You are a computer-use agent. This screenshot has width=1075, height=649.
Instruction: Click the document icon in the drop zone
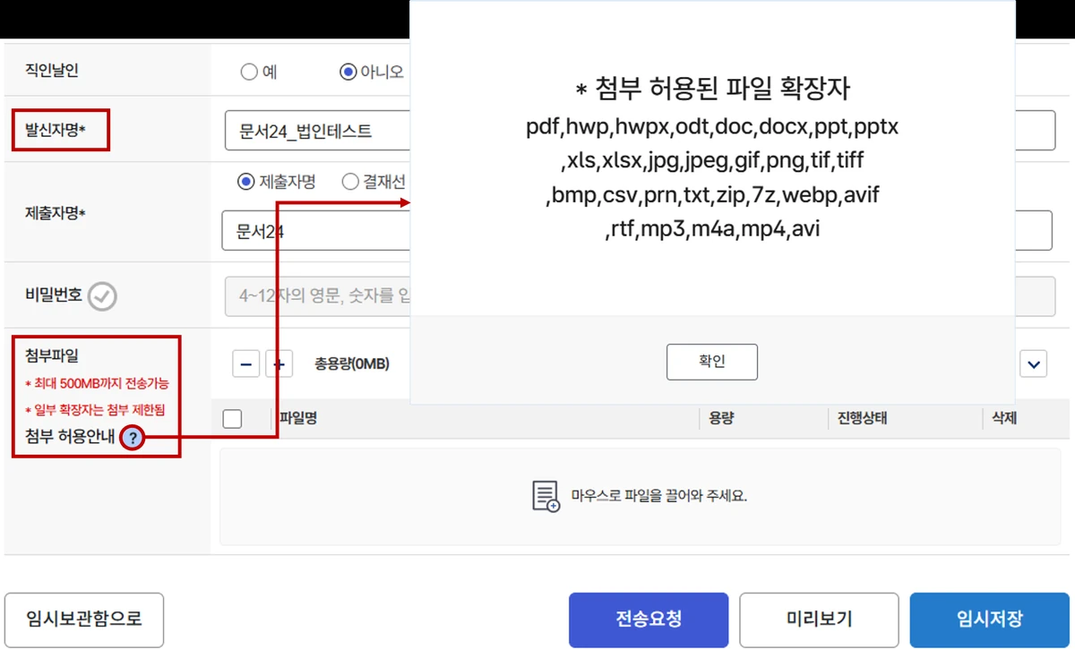pyautogui.click(x=546, y=496)
